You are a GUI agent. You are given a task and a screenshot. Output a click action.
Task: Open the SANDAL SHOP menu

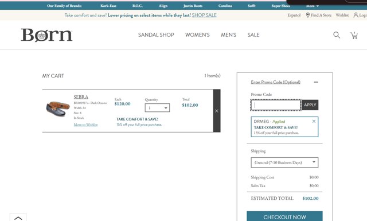[156, 35]
